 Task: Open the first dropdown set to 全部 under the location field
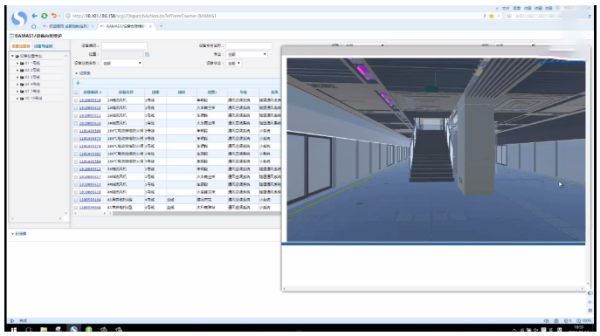(121, 63)
